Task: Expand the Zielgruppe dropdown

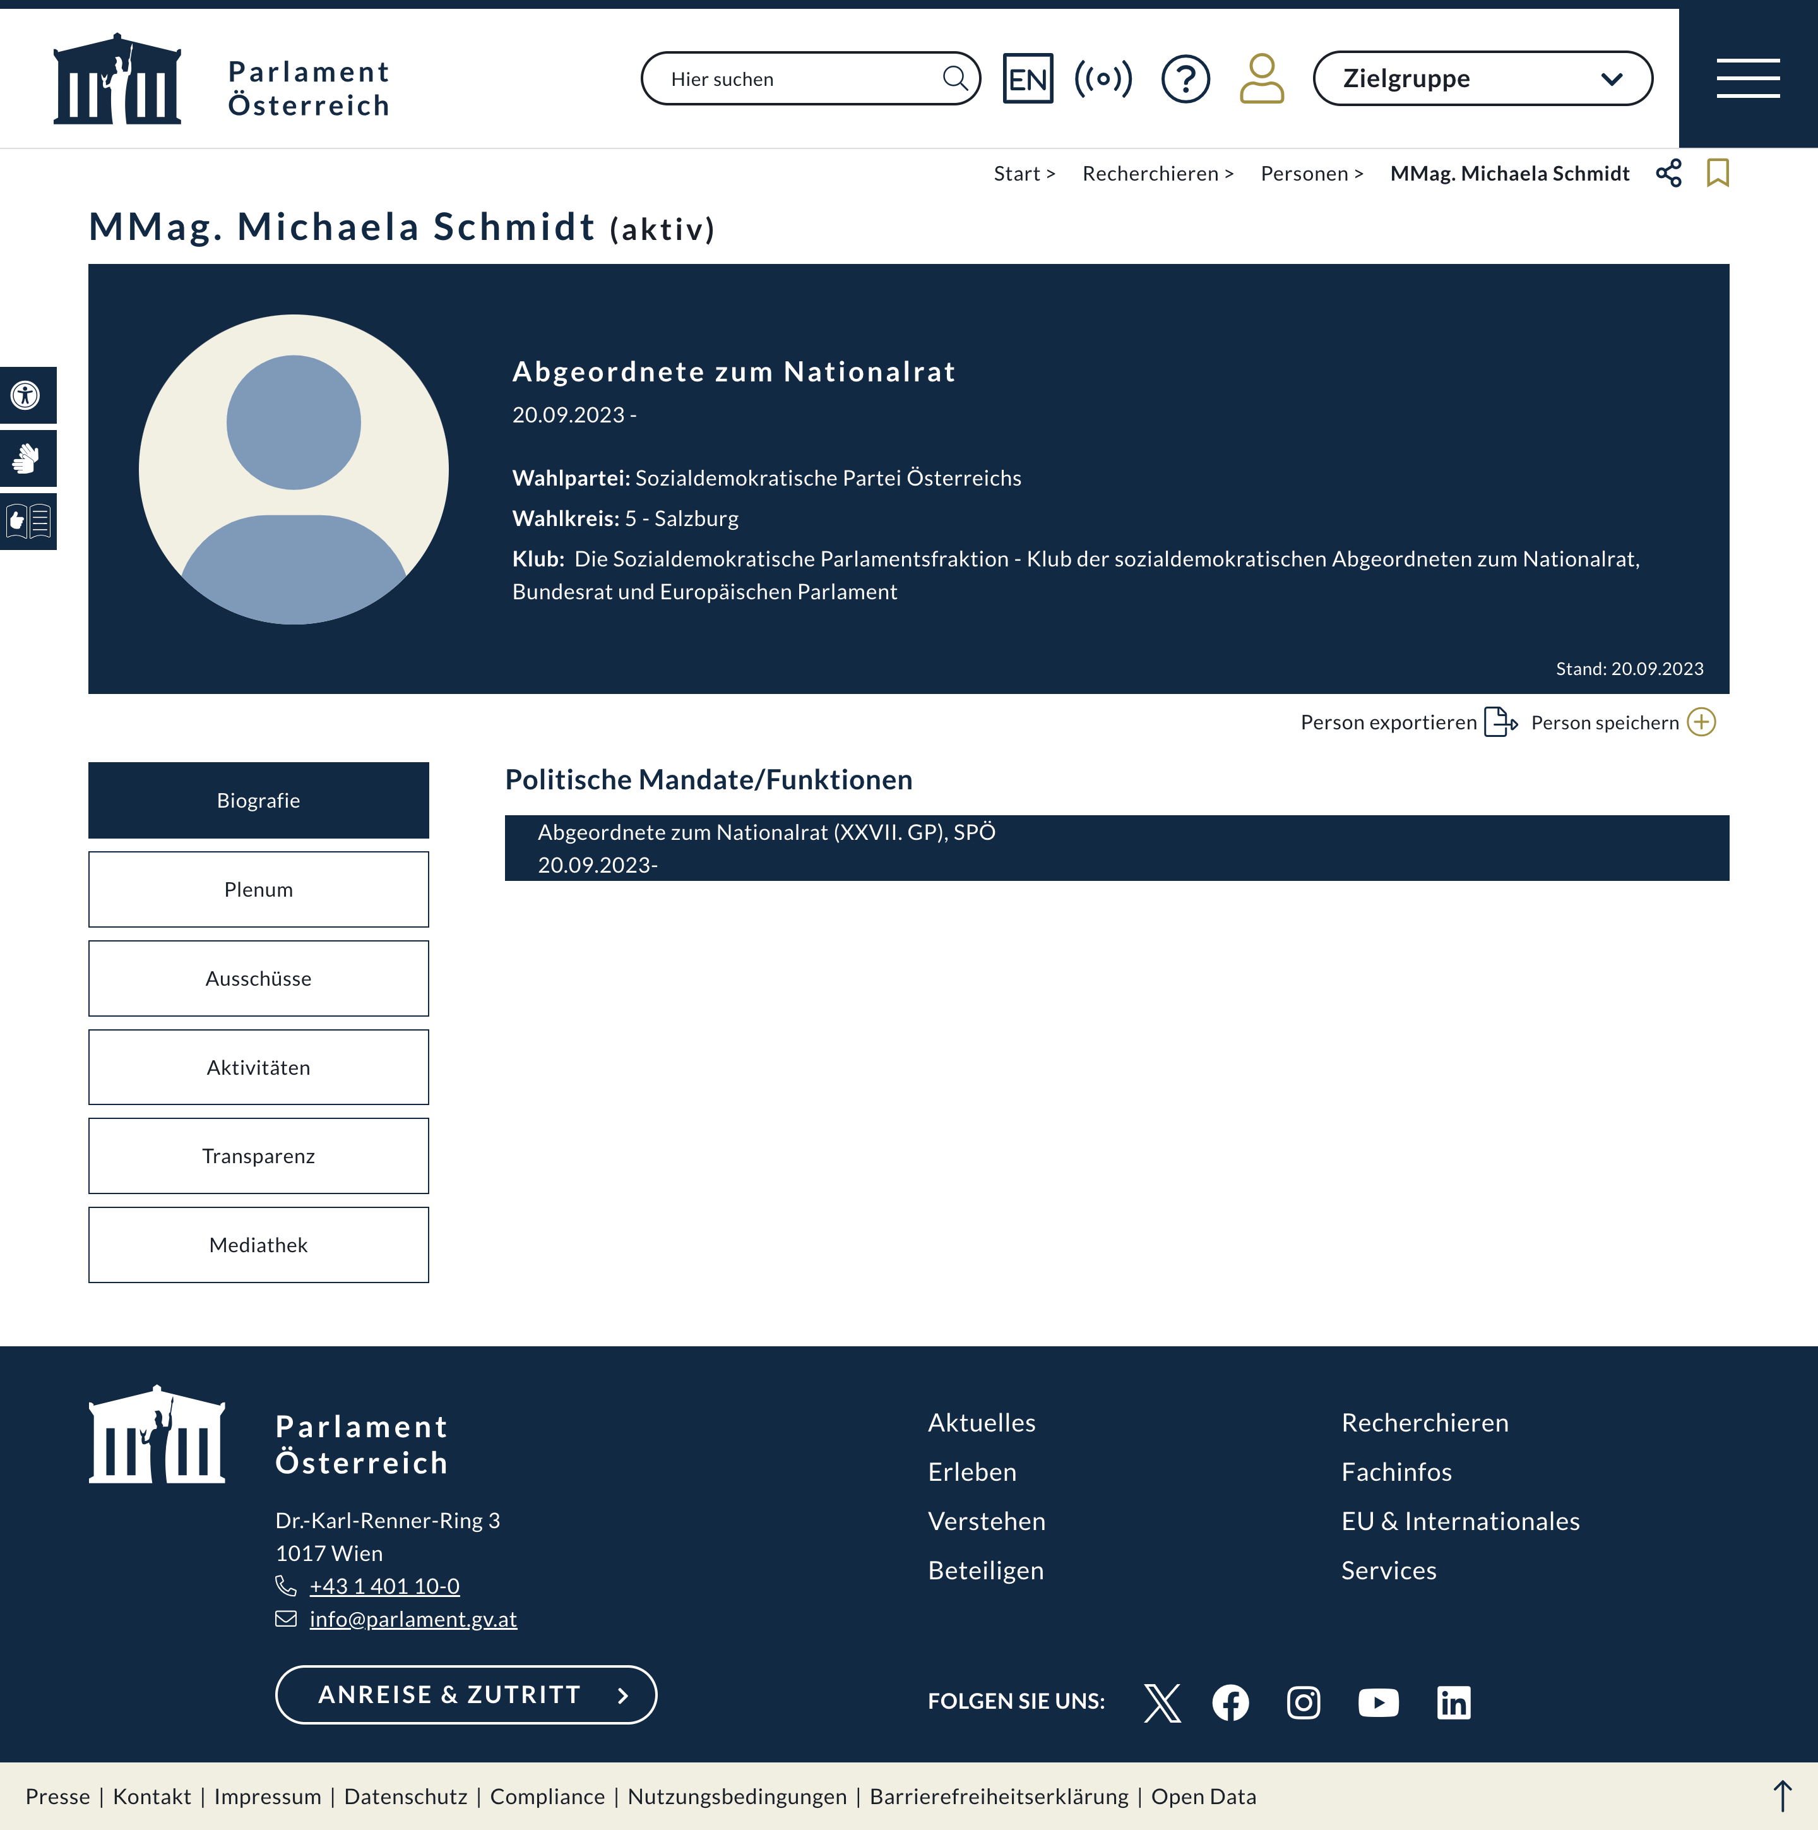Action: click(x=1483, y=78)
